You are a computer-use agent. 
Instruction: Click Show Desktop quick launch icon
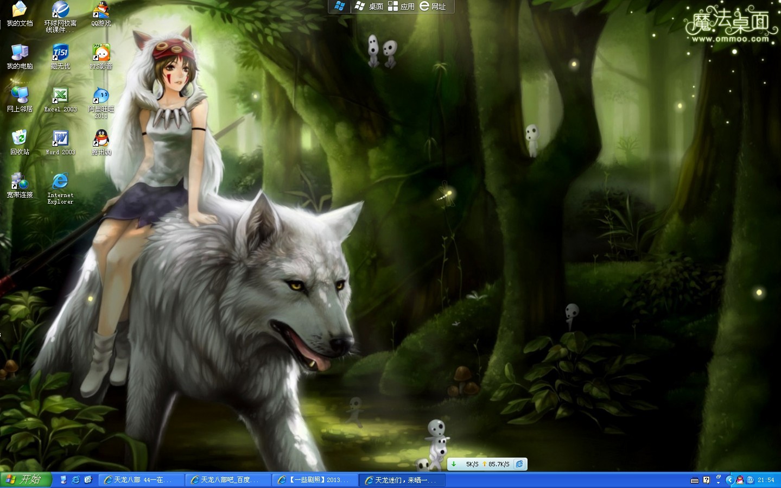(x=64, y=480)
